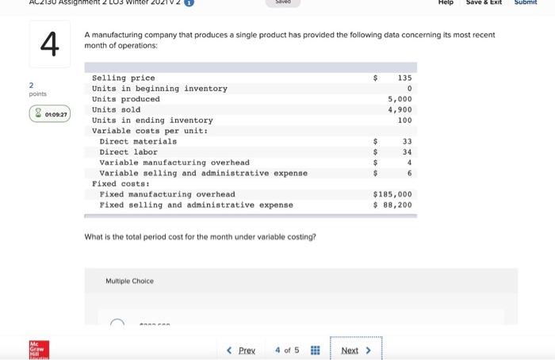
Task: Click the McGraw Hill logo
Action: click(x=40, y=350)
